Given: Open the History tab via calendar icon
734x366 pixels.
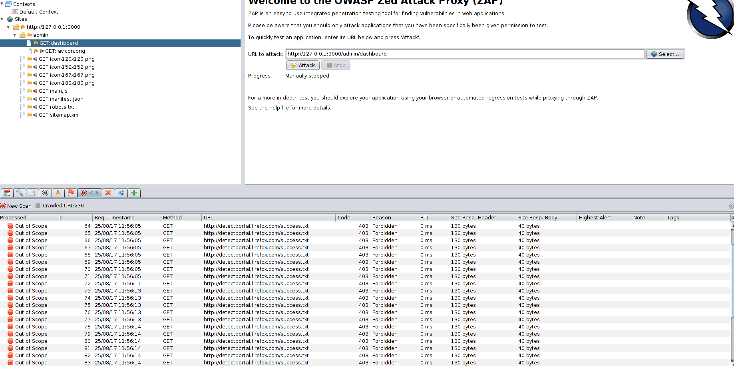Looking at the screenshot, I should tap(7, 193).
